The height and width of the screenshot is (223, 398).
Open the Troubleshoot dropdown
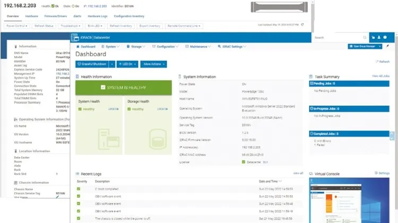pyautogui.click(x=71, y=26)
